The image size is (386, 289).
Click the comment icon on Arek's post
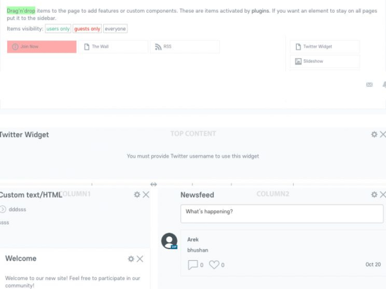pyautogui.click(x=193, y=264)
